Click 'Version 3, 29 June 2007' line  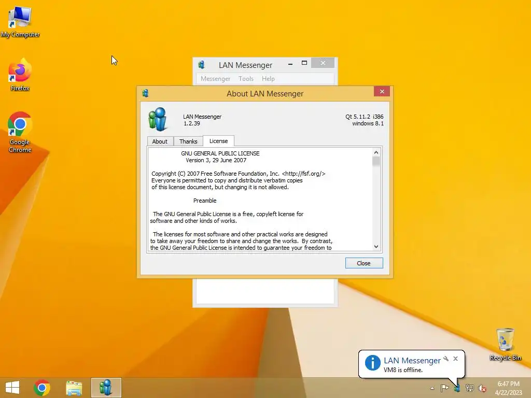[216, 160]
